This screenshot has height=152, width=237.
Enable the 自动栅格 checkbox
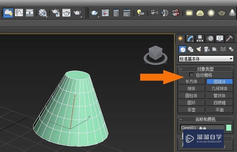coord(191,75)
